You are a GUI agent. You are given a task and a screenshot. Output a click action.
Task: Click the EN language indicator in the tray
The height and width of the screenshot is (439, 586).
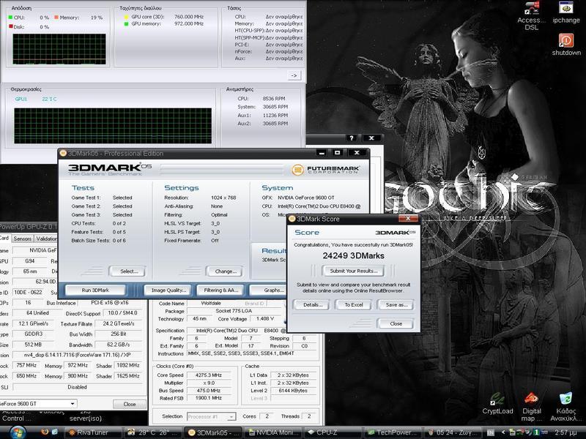pyautogui.click(x=491, y=432)
